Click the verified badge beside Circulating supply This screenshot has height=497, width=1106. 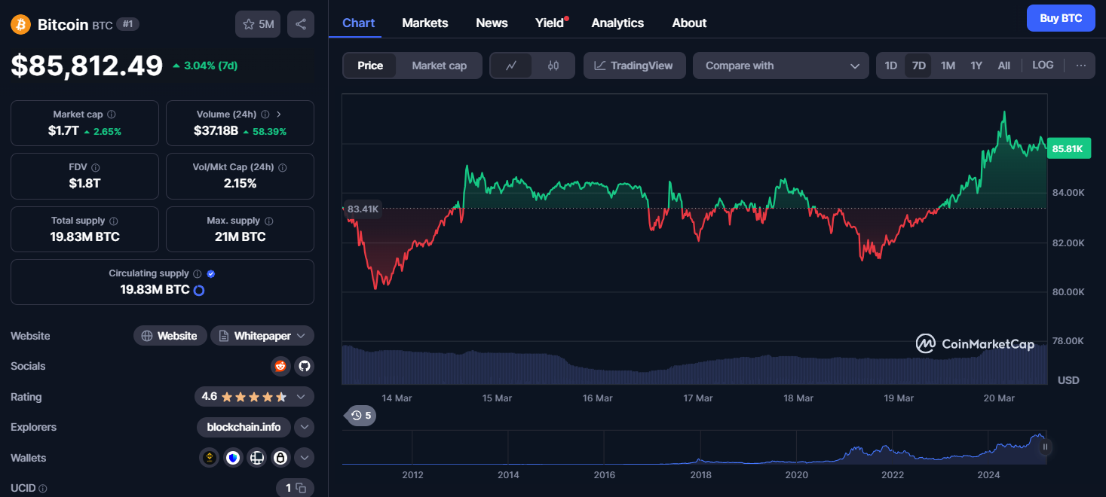click(211, 274)
